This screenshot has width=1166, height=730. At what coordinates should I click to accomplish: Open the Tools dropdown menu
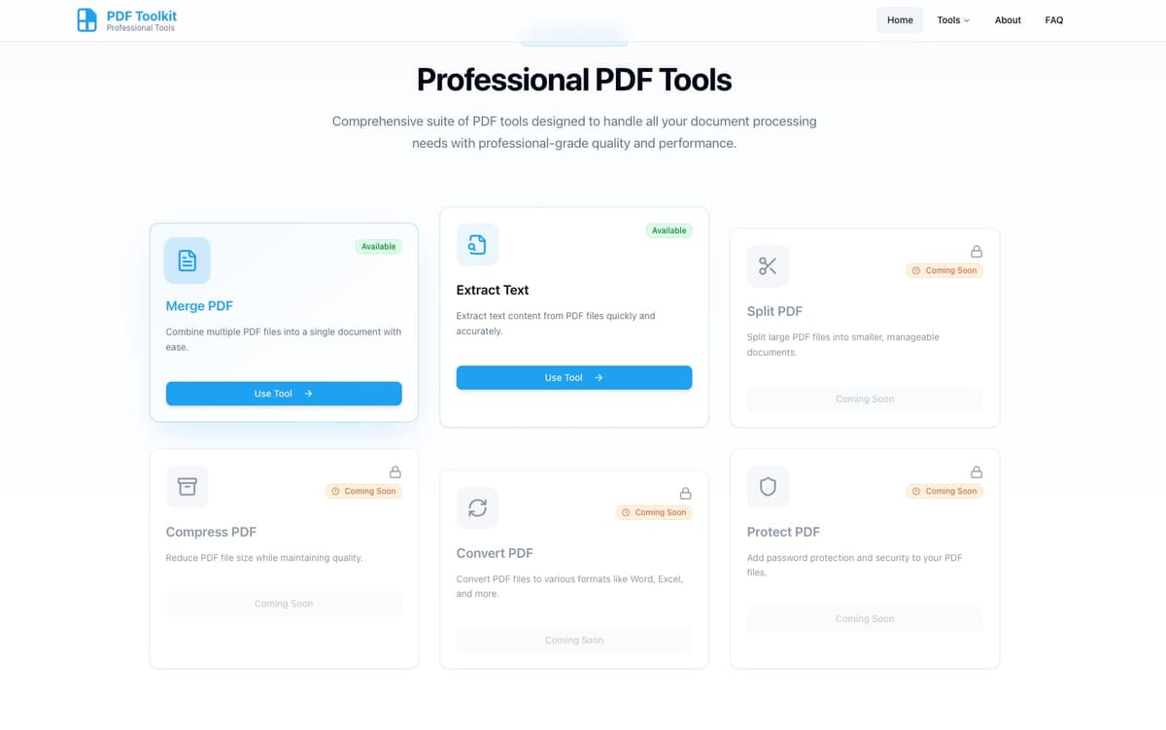(x=953, y=20)
